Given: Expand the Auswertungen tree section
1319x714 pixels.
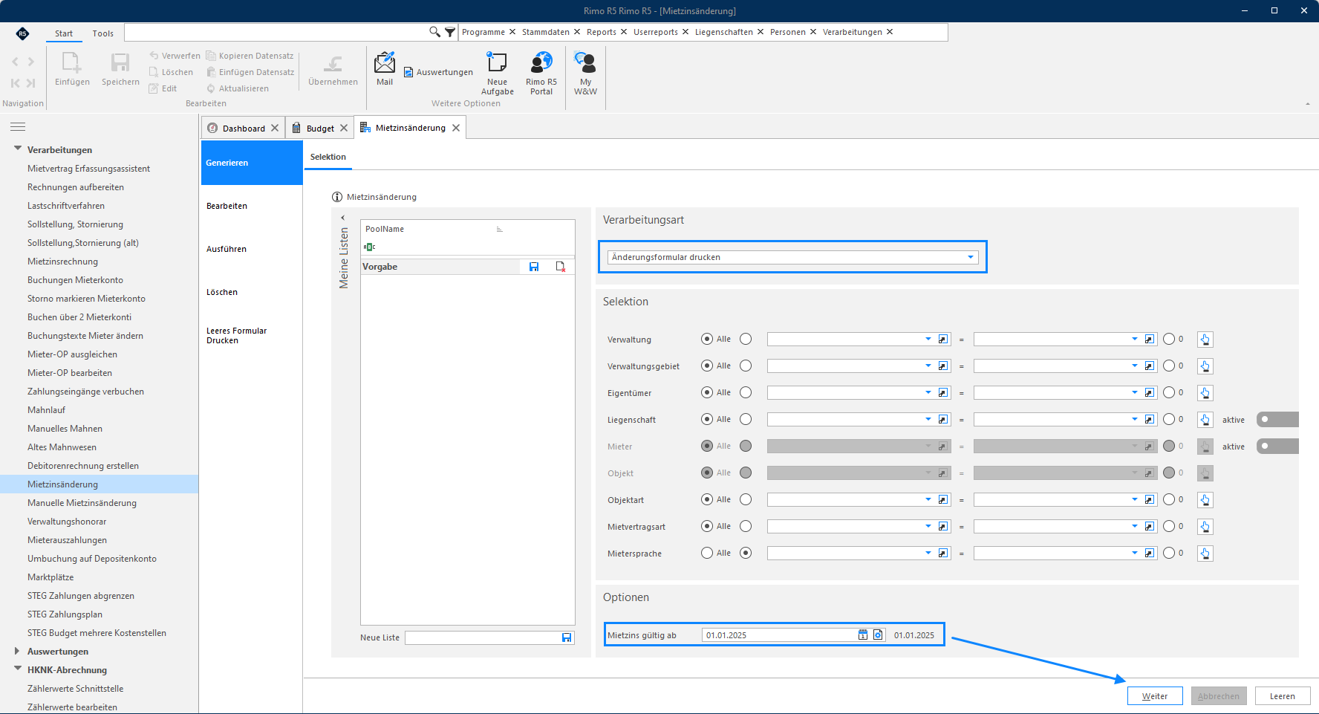Looking at the screenshot, I should [17, 651].
